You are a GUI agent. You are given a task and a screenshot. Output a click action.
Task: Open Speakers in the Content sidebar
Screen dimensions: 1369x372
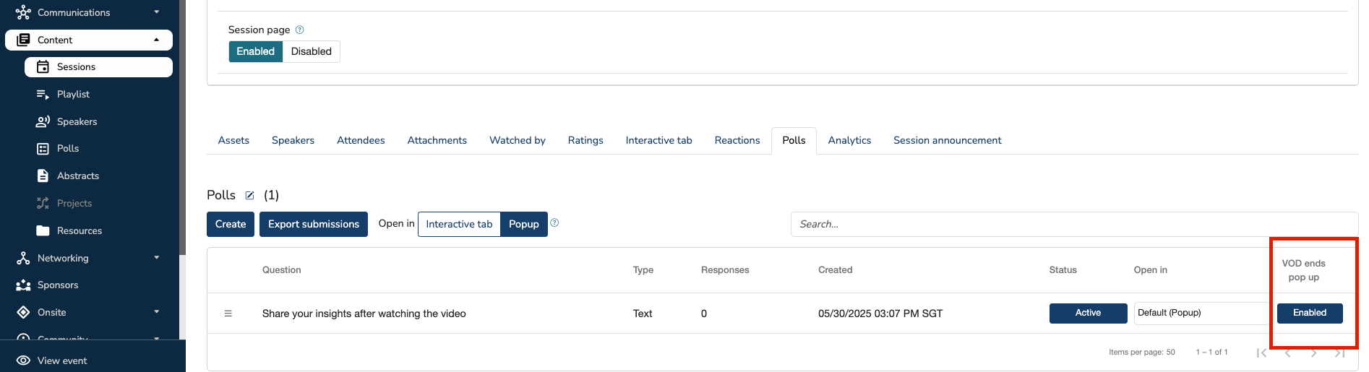(77, 121)
